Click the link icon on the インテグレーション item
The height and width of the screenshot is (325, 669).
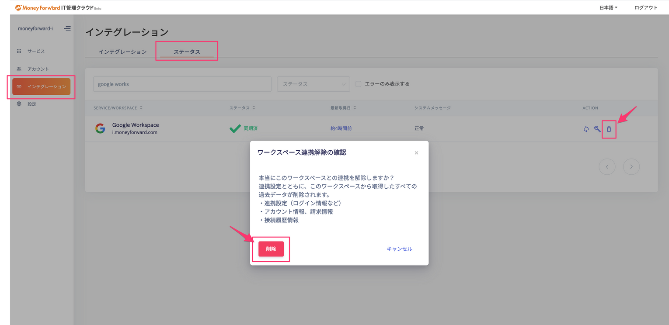click(19, 86)
